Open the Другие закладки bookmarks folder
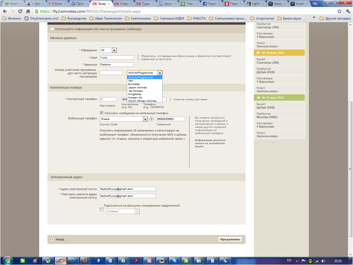 click(335, 18)
